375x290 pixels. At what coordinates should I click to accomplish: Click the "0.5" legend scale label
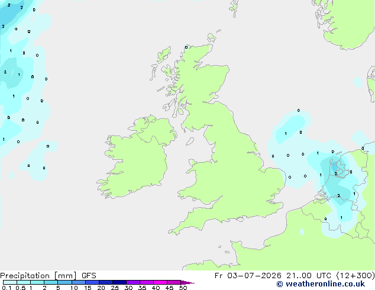click(20, 288)
